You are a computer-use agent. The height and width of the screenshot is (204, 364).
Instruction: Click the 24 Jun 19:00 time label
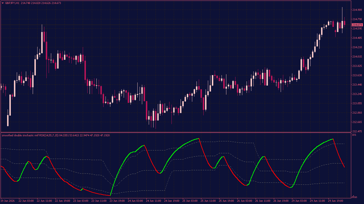(x=172, y=201)
